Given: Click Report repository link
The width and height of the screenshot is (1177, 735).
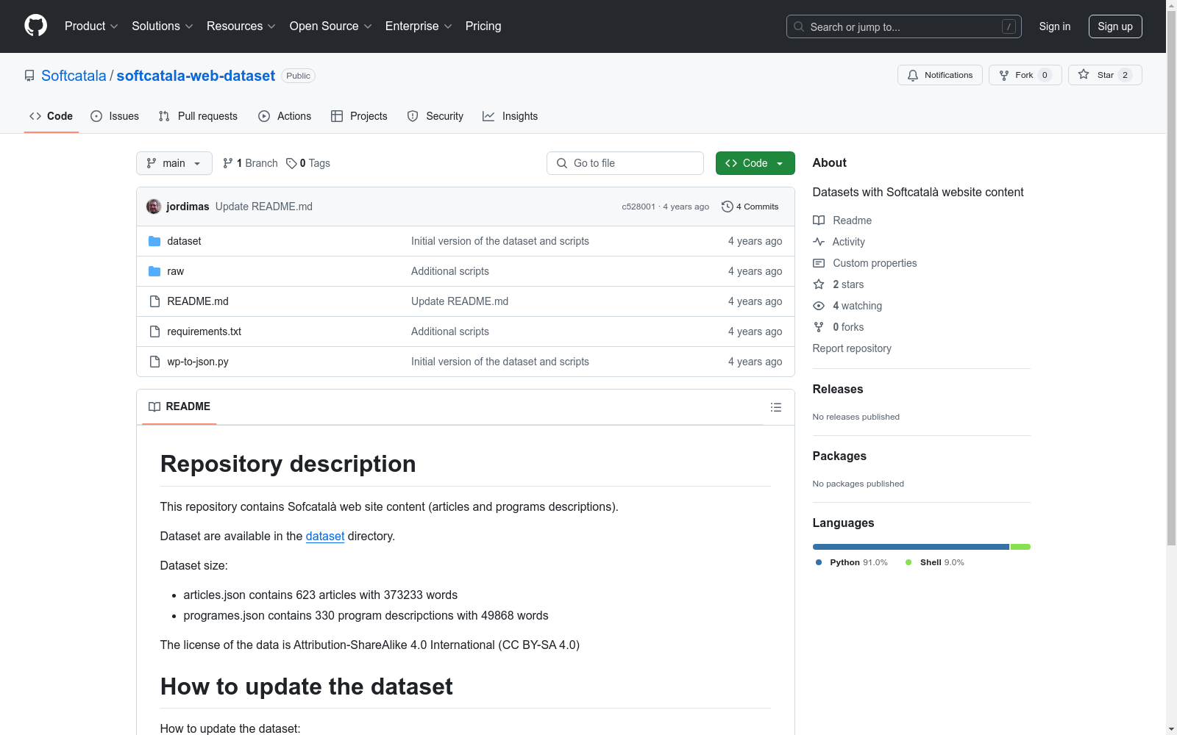Looking at the screenshot, I should (852, 348).
